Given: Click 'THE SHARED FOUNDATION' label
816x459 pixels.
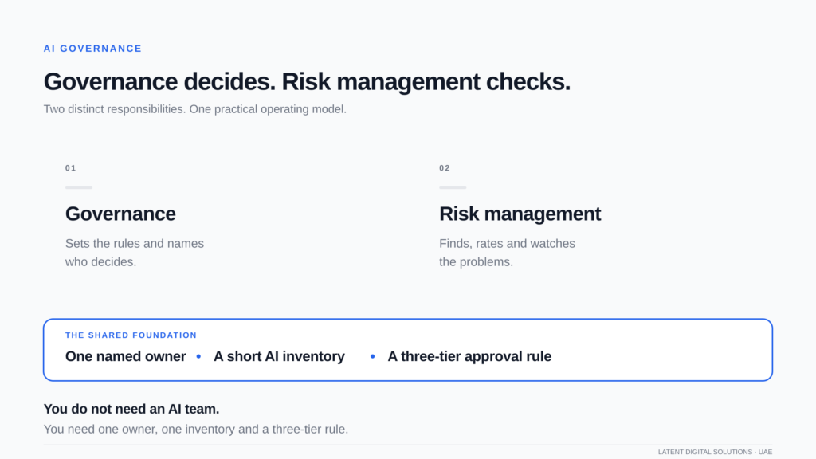Looking at the screenshot, I should pyautogui.click(x=131, y=335).
